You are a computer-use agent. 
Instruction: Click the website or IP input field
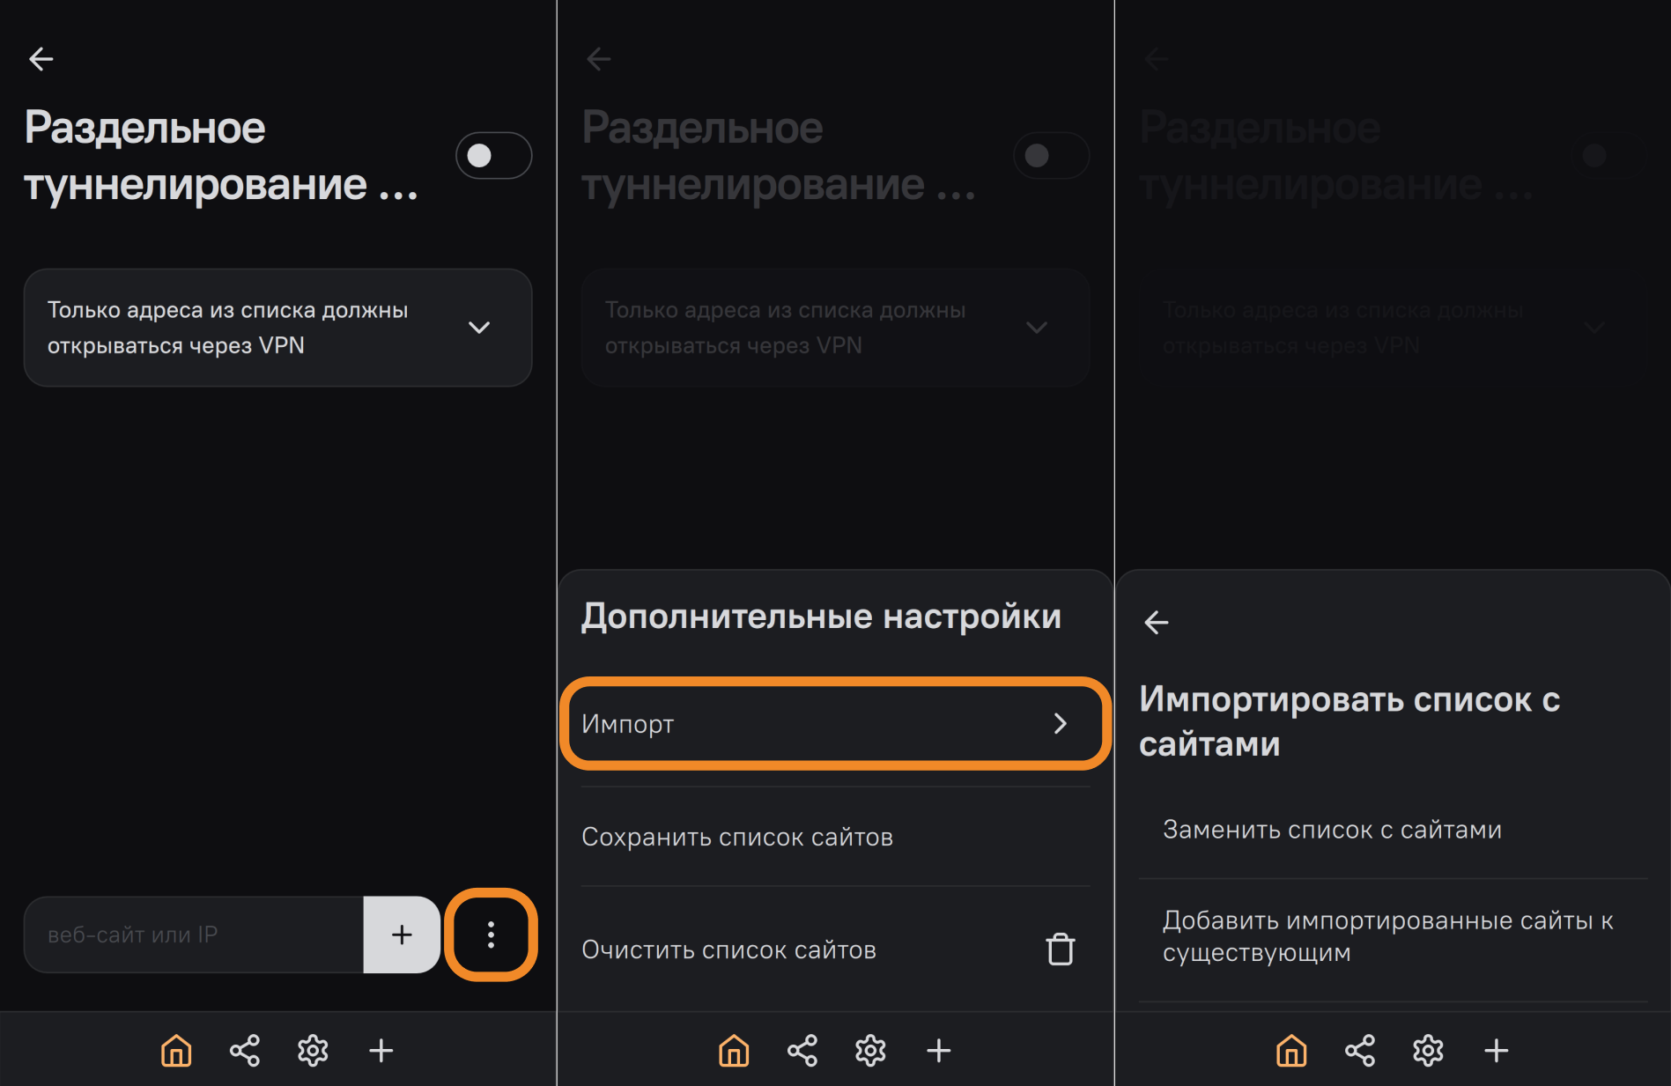[x=194, y=935]
